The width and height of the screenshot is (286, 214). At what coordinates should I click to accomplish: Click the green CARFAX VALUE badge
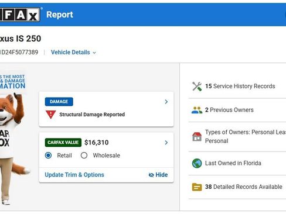63,143
